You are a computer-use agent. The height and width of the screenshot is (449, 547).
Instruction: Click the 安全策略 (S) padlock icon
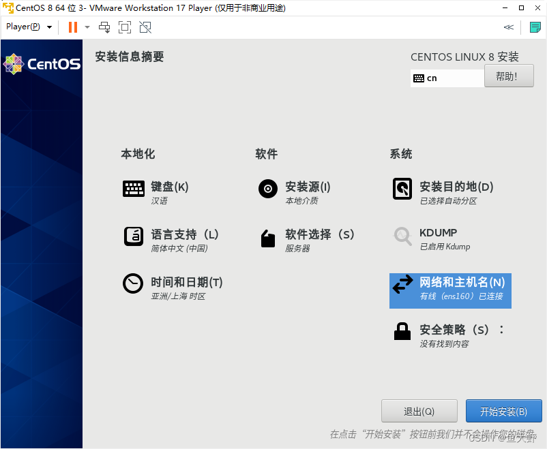pos(402,331)
